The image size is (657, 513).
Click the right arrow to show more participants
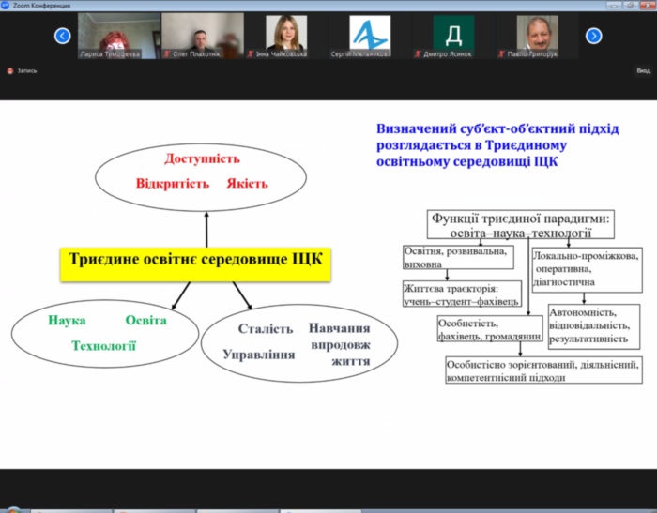pyautogui.click(x=593, y=36)
